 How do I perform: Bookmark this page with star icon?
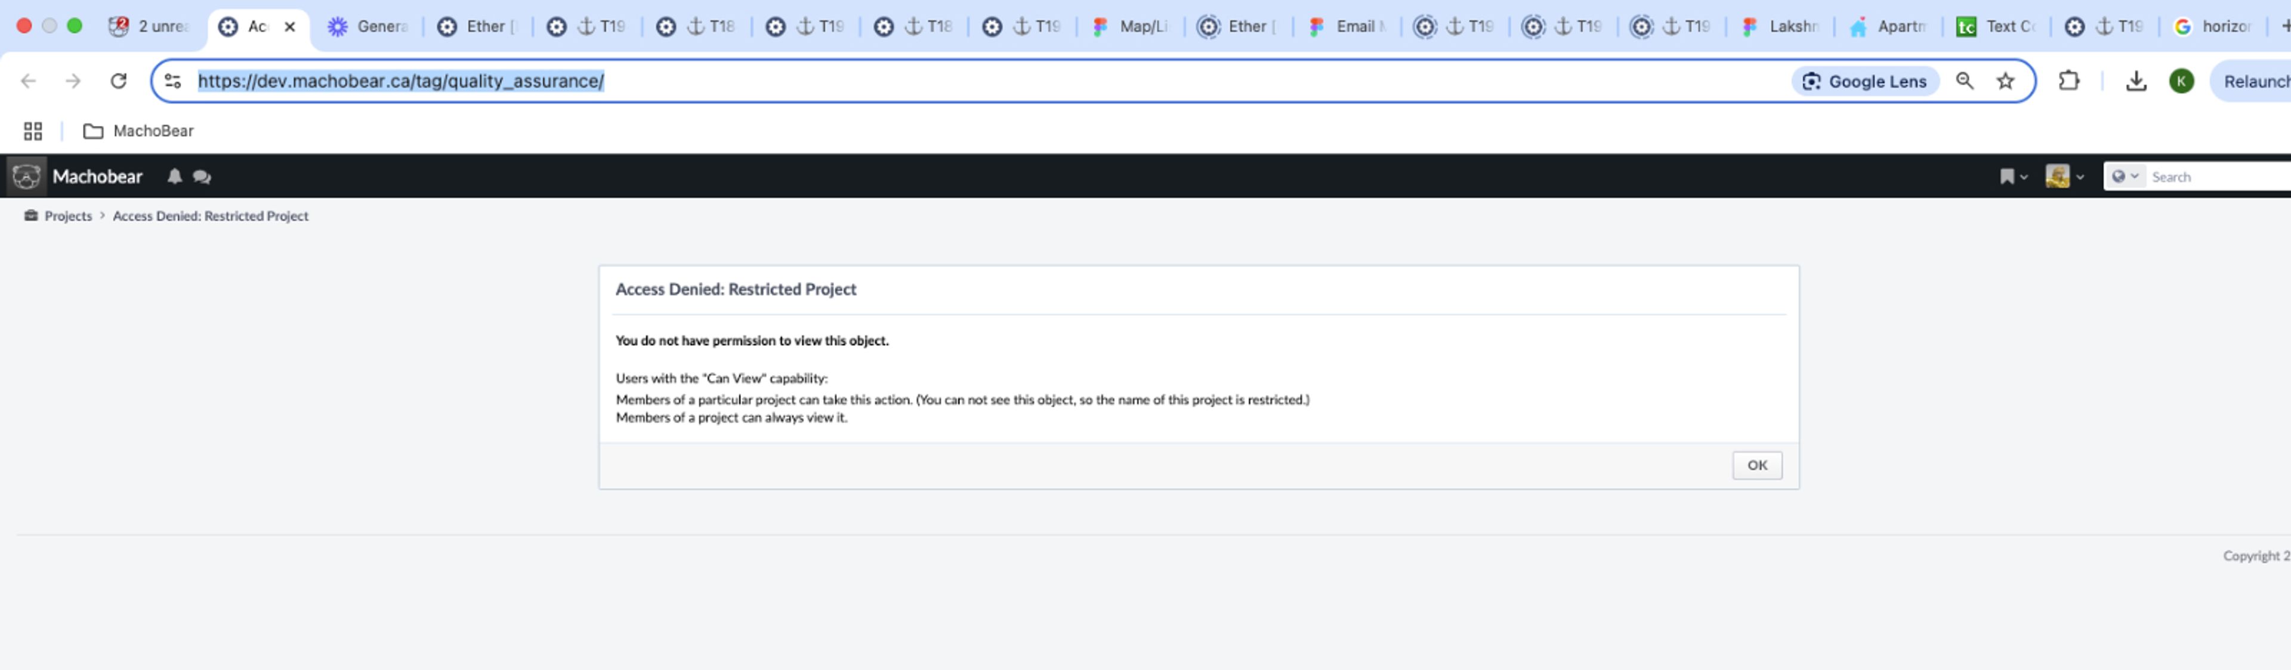(x=2005, y=81)
